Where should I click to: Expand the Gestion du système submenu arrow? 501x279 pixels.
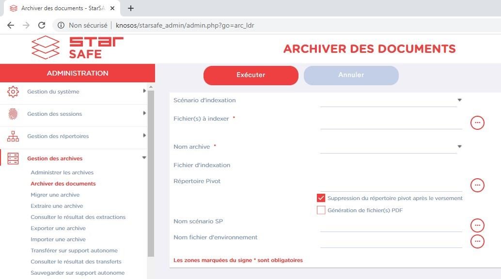144,91
